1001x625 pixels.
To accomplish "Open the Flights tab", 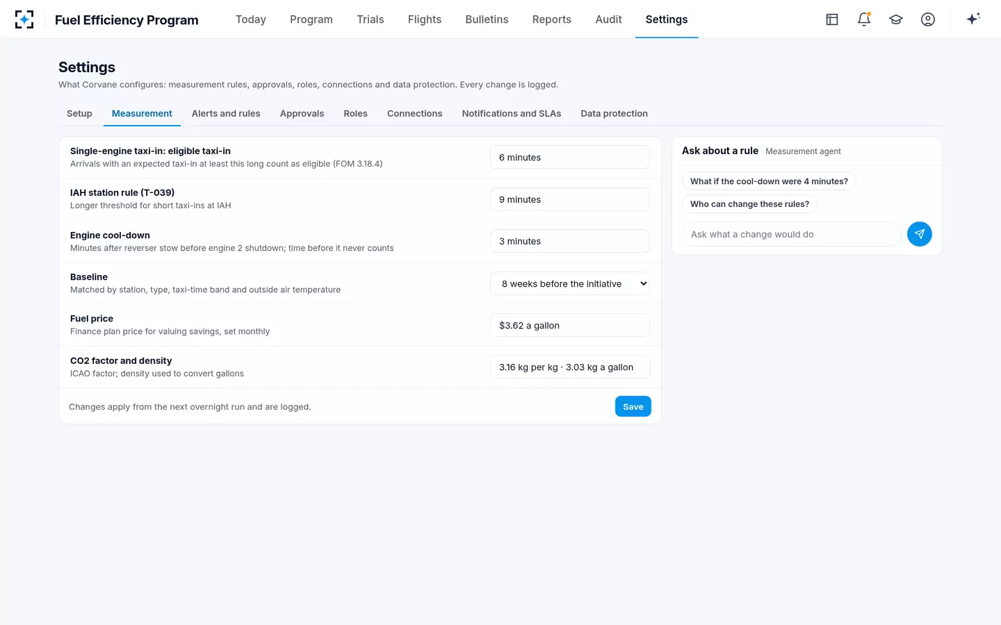I will point(425,19).
